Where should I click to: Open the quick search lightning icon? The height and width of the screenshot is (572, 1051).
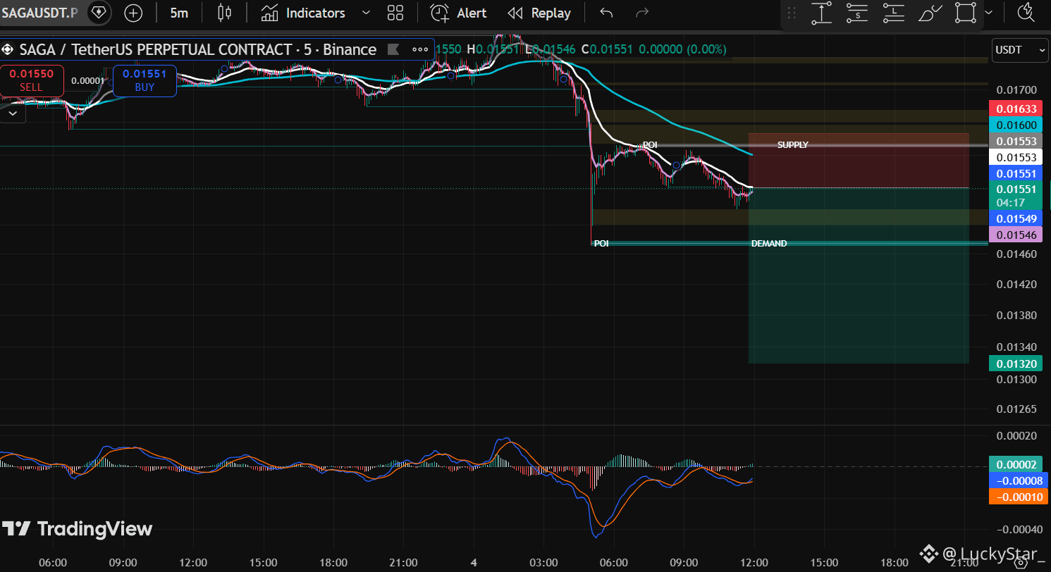click(1026, 13)
